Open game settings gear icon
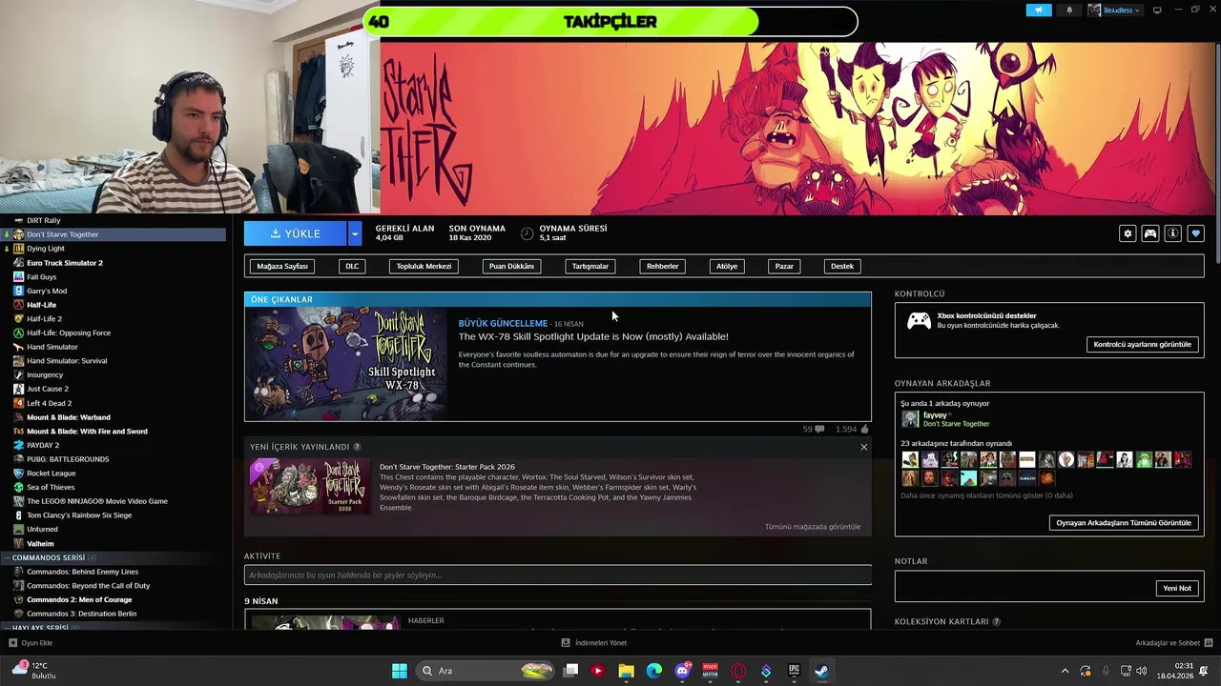1221x686 pixels. (x=1128, y=233)
